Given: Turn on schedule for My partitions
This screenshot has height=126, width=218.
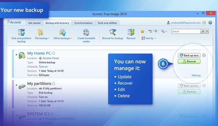Looking at the screenshot, I should click(x=43, y=97).
